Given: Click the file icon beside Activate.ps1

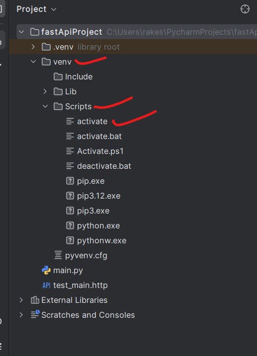Looking at the screenshot, I should tap(70, 151).
